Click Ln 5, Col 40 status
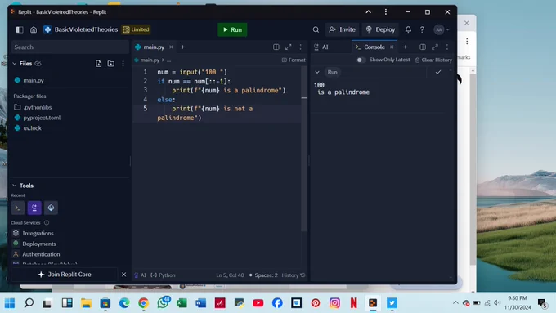The image size is (556, 313). (x=230, y=275)
